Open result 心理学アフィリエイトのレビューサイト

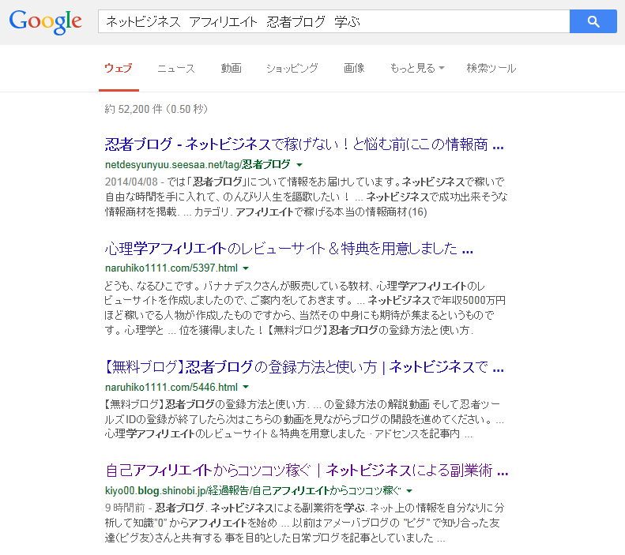coord(289,249)
